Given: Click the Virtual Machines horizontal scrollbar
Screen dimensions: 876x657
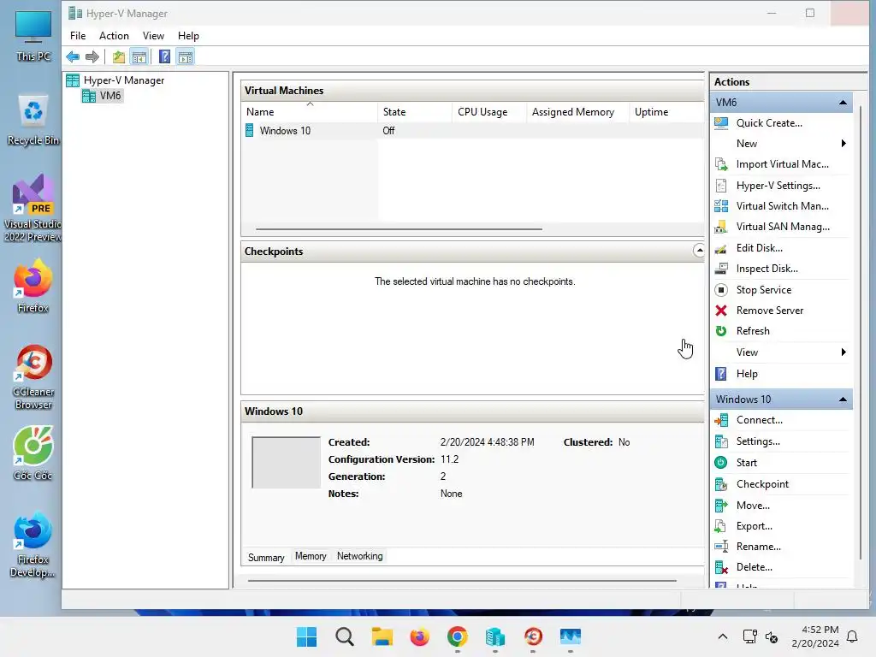Looking at the screenshot, I should coord(399,229).
